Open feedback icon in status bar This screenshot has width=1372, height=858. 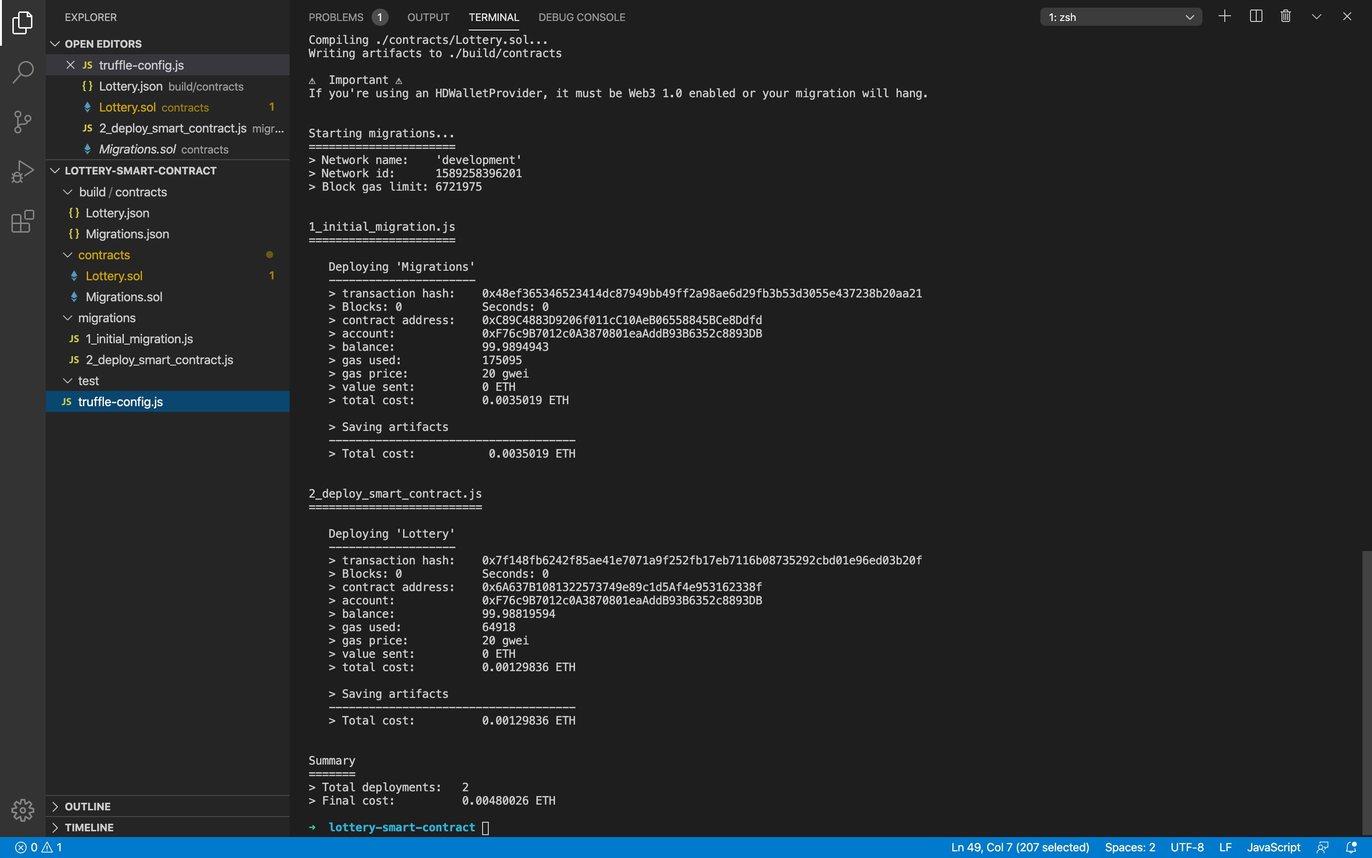click(1322, 847)
